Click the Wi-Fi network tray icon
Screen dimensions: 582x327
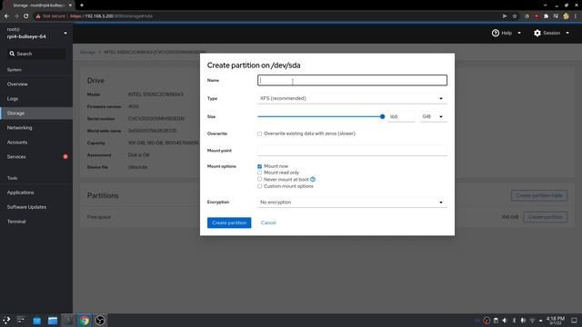point(532,321)
